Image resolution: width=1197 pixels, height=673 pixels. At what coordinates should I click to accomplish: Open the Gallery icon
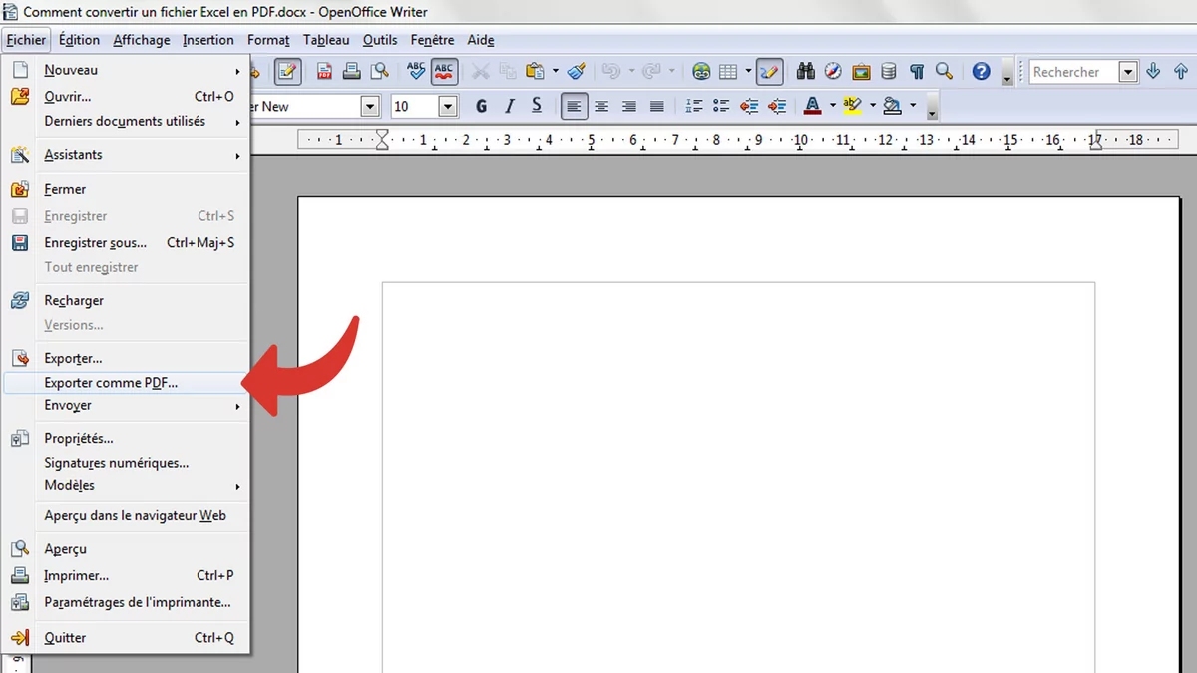[860, 72]
